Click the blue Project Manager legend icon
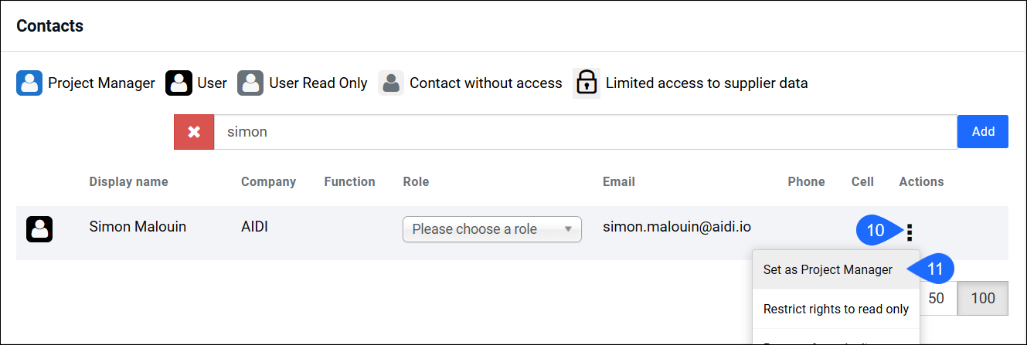Viewport: 1027px width, 345px height. (x=29, y=83)
